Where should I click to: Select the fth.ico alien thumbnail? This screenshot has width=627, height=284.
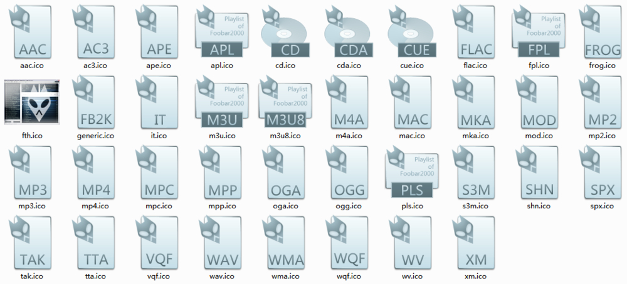32,102
